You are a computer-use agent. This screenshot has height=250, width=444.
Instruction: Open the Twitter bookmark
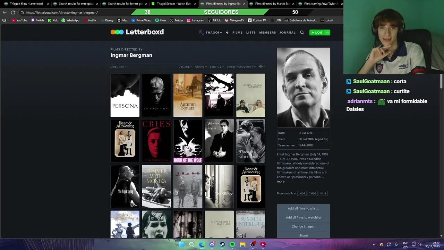click(176, 20)
